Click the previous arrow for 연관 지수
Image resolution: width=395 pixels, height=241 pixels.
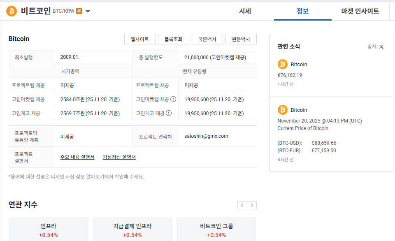(242, 205)
